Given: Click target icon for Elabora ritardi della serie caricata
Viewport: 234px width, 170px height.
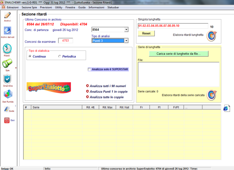Looking at the screenshot, I should click(x=211, y=95).
